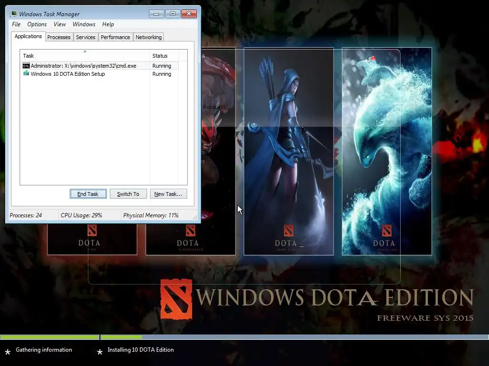
Task: Switch to the Services tab
Action: click(85, 37)
